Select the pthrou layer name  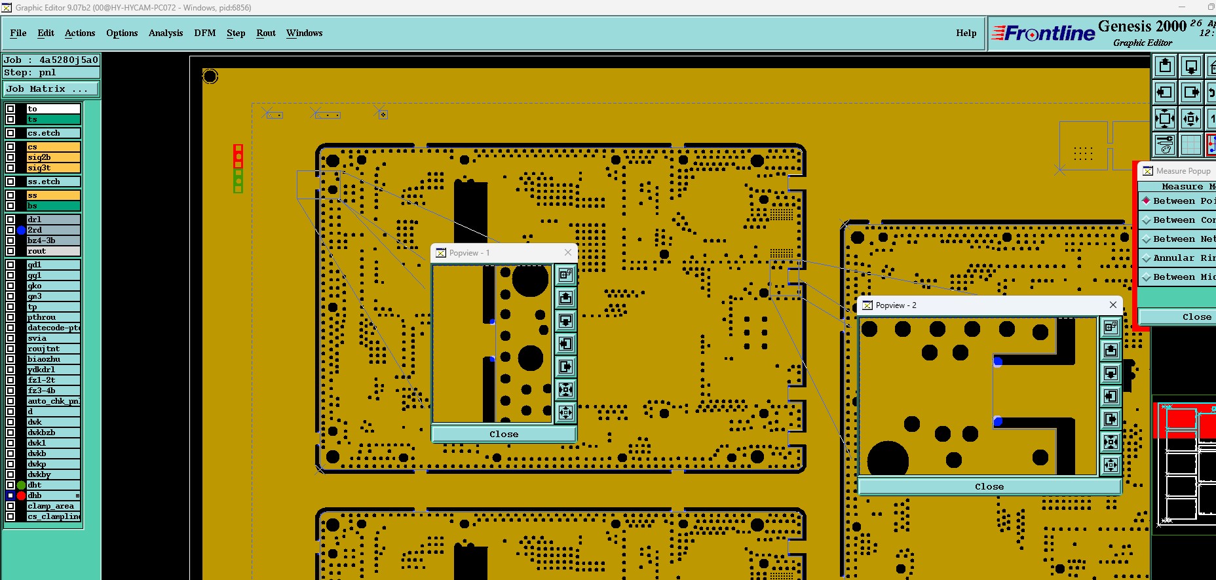(54, 317)
